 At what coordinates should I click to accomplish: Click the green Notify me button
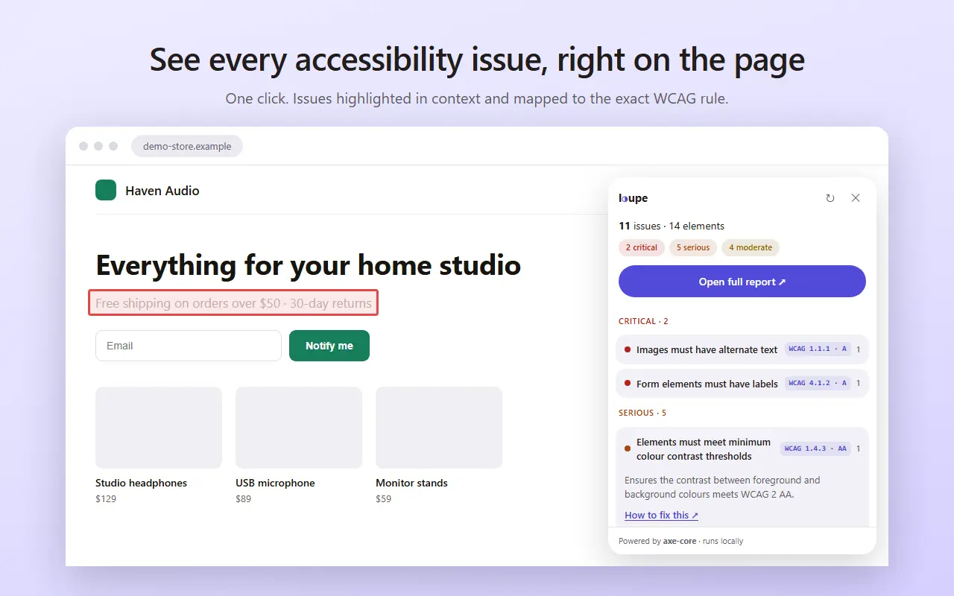[x=329, y=346]
